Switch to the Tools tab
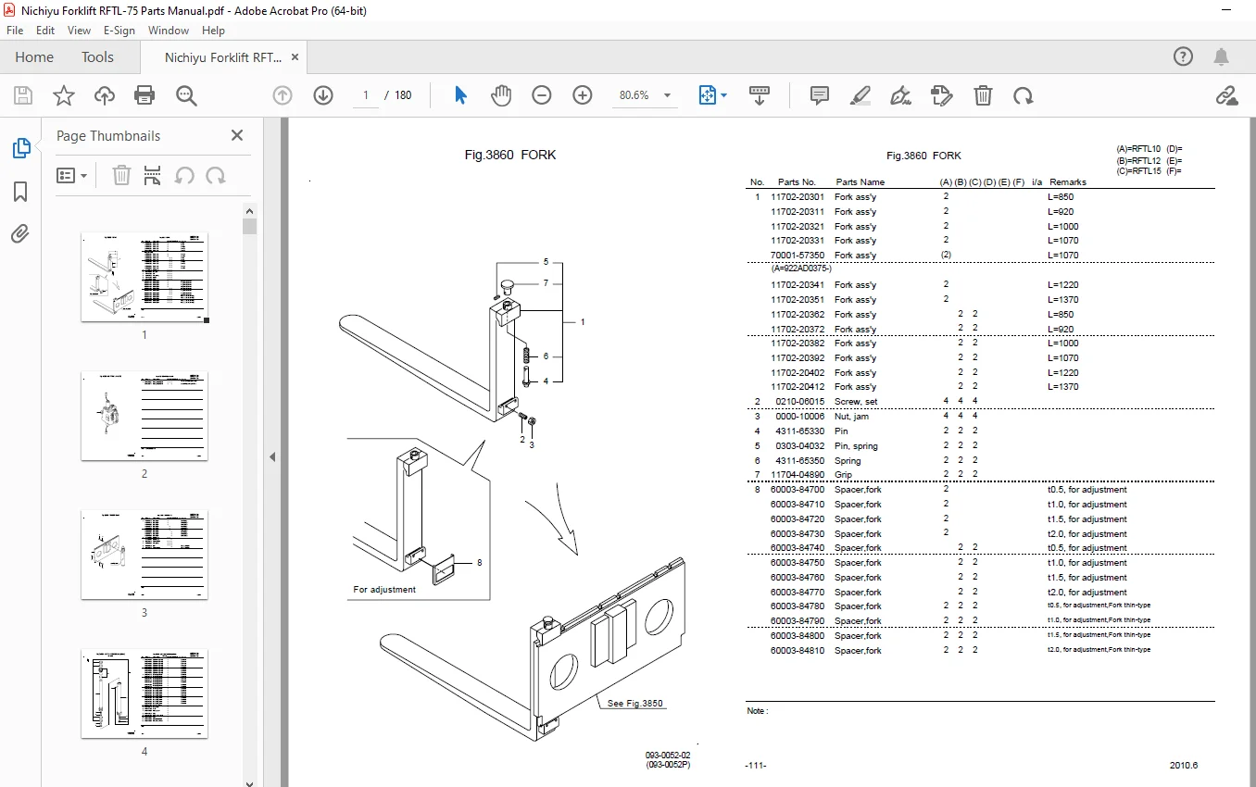This screenshot has height=787, width=1256. (97, 56)
